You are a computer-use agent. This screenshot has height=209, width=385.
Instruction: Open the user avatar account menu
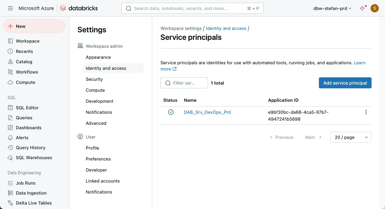pyautogui.click(x=374, y=8)
